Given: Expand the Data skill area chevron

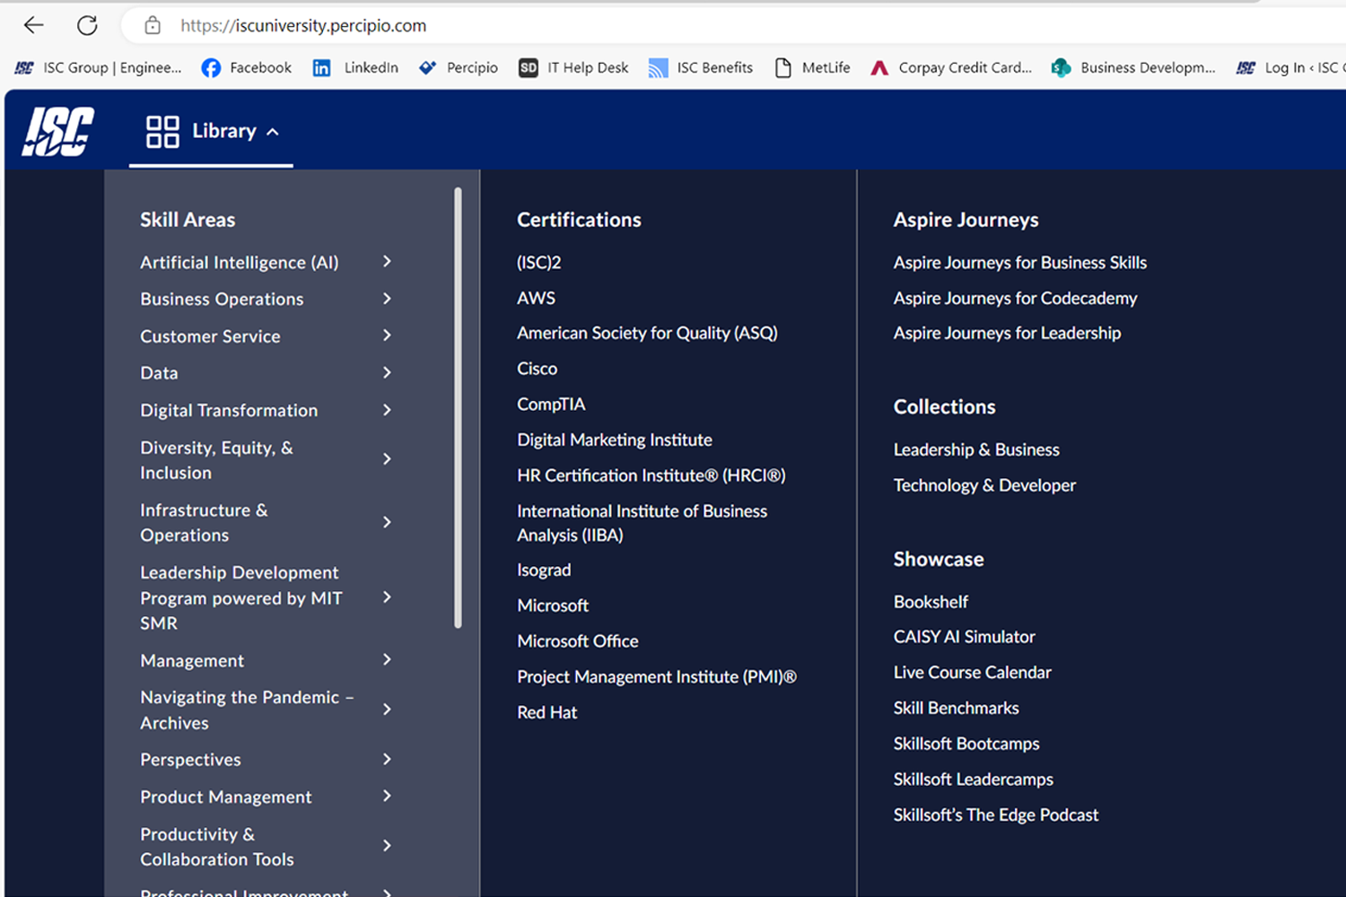Looking at the screenshot, I should pos(387,372).
